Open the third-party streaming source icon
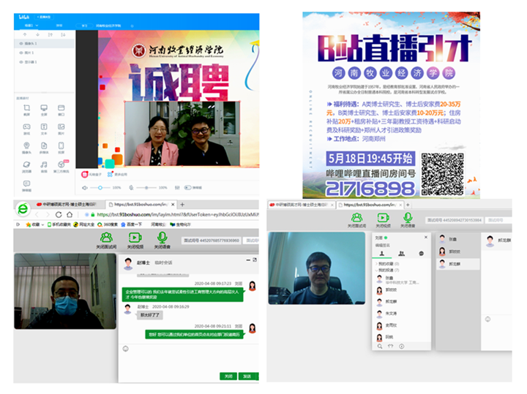This screenshot has width=527, height=394. pos(61,164)
